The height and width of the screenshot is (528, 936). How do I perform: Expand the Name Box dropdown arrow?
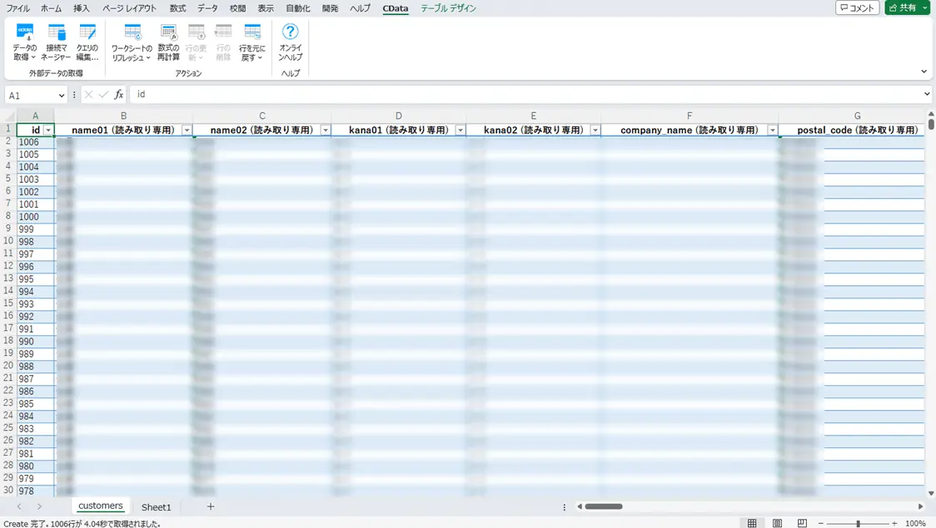tap(61, 96)
